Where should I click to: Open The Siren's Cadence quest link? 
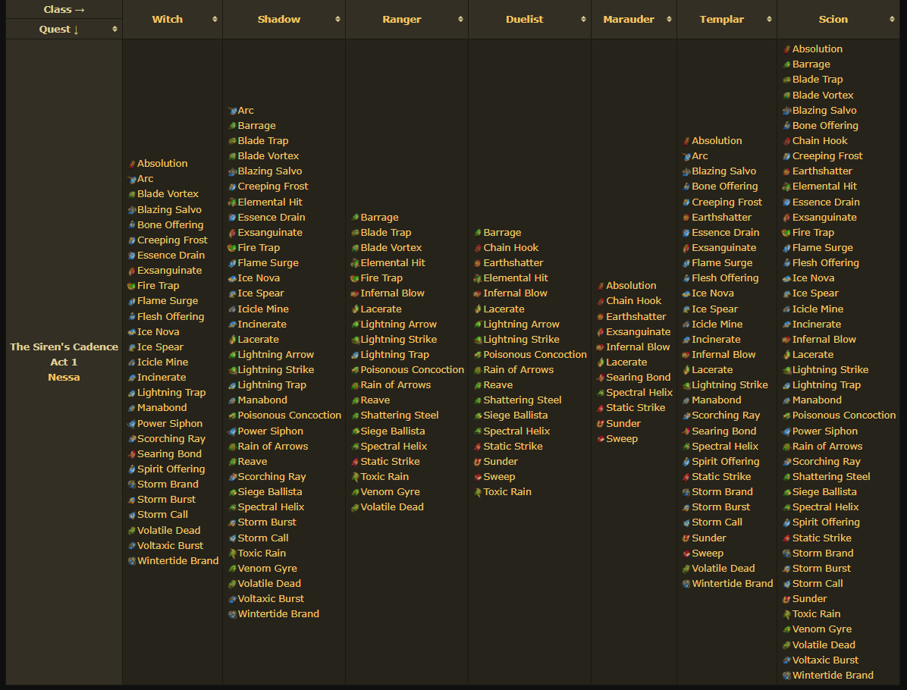click(x=64, y=347)
